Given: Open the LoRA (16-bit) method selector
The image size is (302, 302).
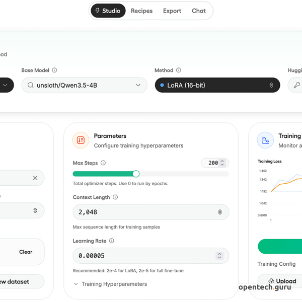Looking at the screenshot, I should [217, 85].
